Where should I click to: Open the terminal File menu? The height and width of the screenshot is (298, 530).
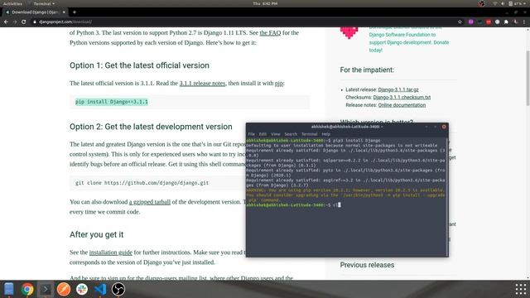(251, 134)
